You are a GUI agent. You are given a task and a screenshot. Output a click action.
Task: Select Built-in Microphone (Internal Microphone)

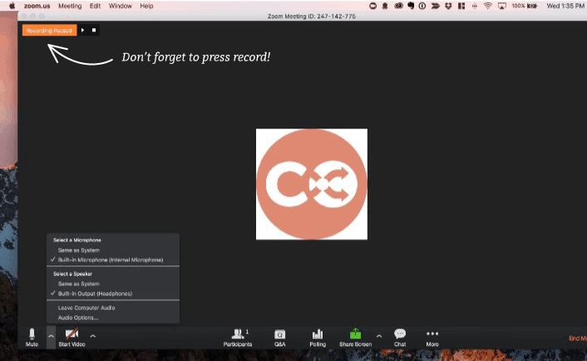[110, 260]
